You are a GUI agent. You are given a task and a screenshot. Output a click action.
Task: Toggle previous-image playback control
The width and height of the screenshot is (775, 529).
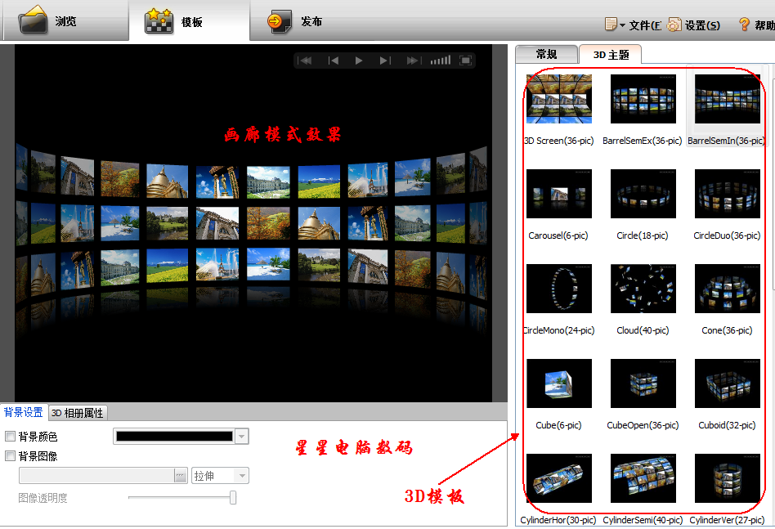pyautogui.click(x=334, y=60)
